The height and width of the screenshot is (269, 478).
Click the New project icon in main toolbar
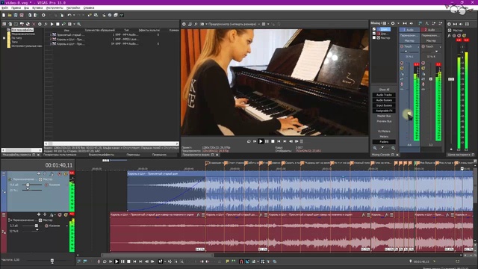coord(4,15)
